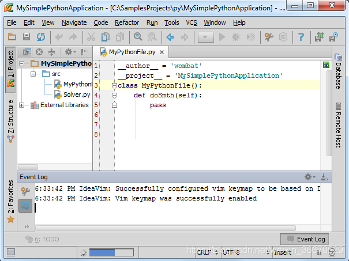Fold the def doSmth method block
Viewport: 349px width, 261px height.
114,96
